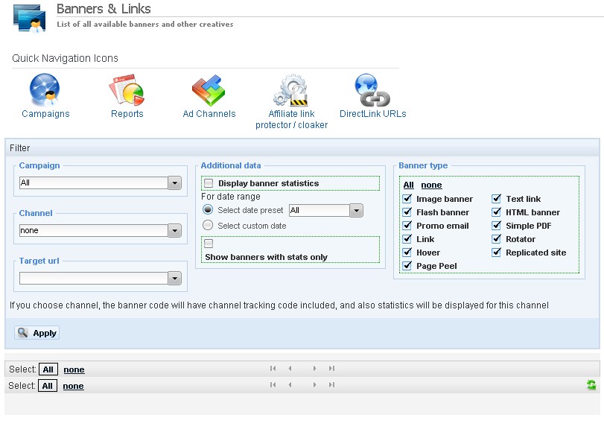Go to last page in top pager
This screenshot has width=604, height=438.
[331, 369]
